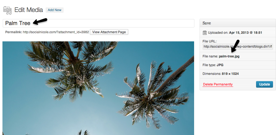Viewport: 276px width, 135px height.
Task: Click the Edit Media camera icon
Action: point(7,10)
